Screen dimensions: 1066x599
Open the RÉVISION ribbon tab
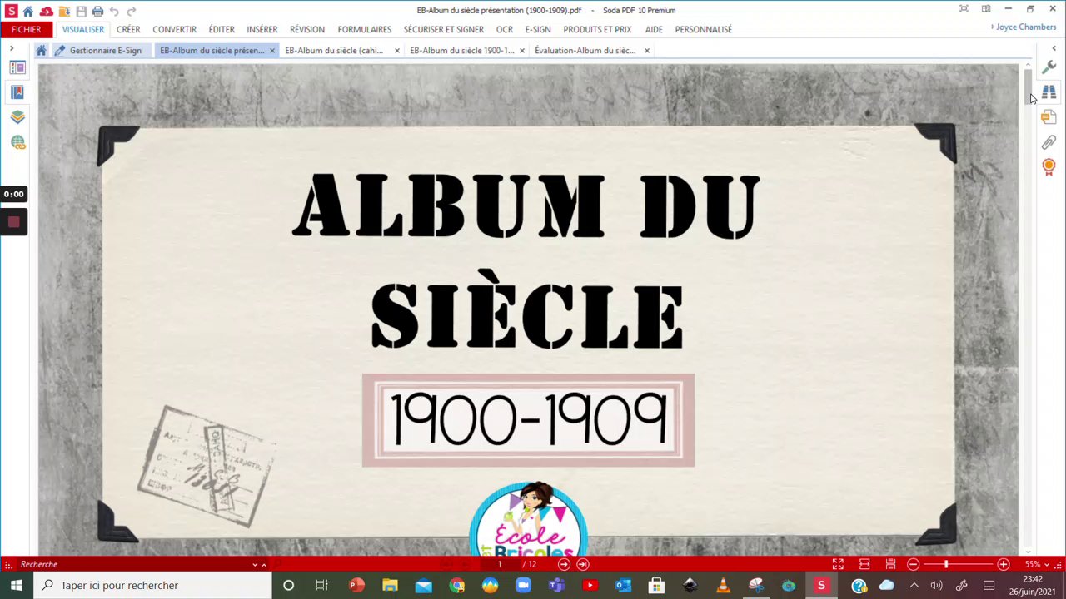tap(307, 29)
